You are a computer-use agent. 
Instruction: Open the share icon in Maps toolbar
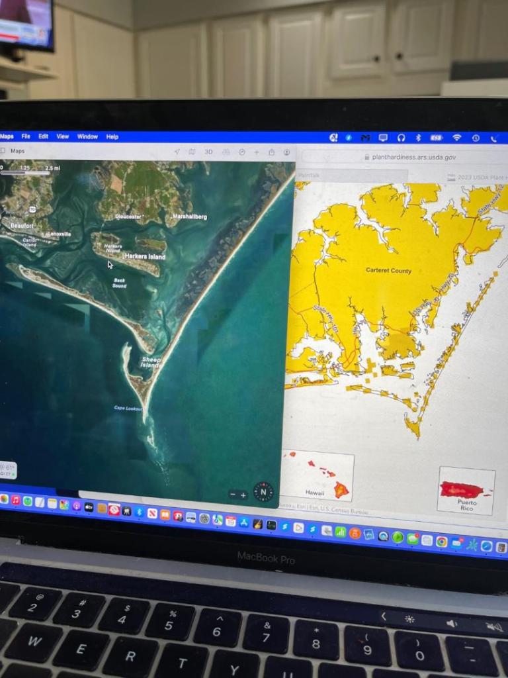tap(271, 152)
